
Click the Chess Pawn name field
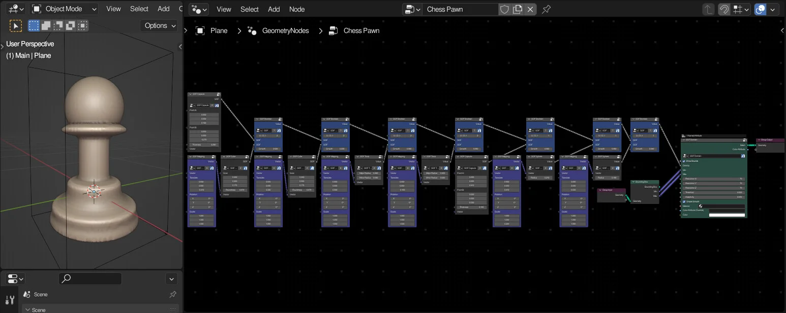coord(460,9)
